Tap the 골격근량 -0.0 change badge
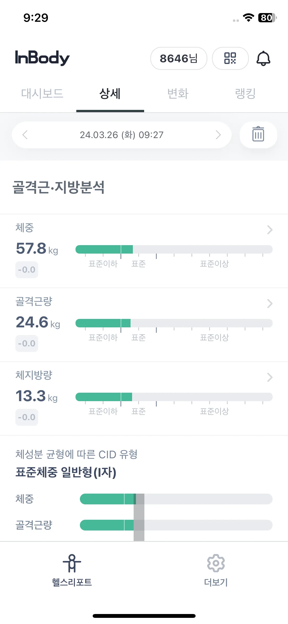The image size is (288, 624). point(27,344)
